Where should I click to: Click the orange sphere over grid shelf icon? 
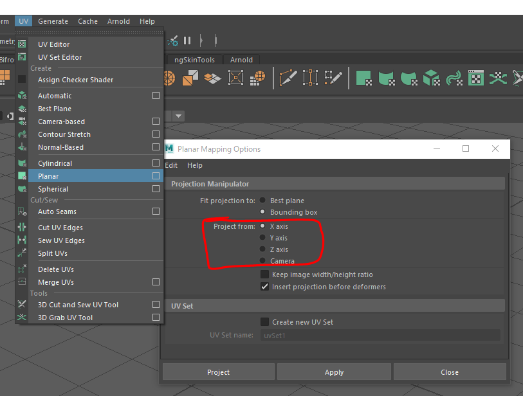(257, 78)
